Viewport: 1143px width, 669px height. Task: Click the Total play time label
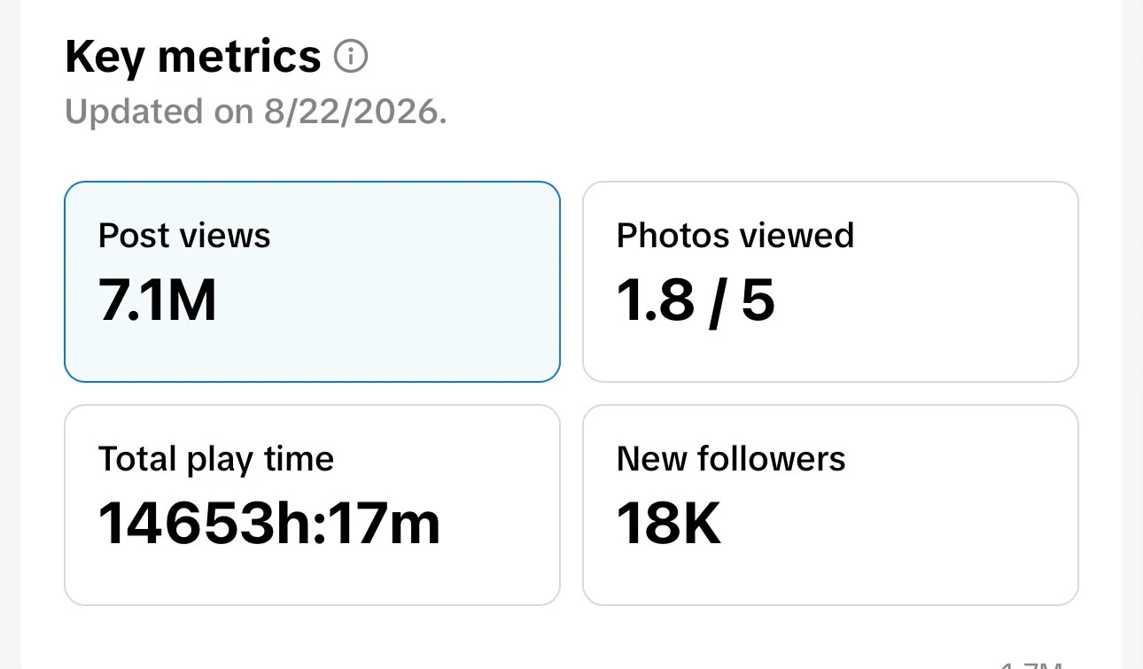coord(216,459)
